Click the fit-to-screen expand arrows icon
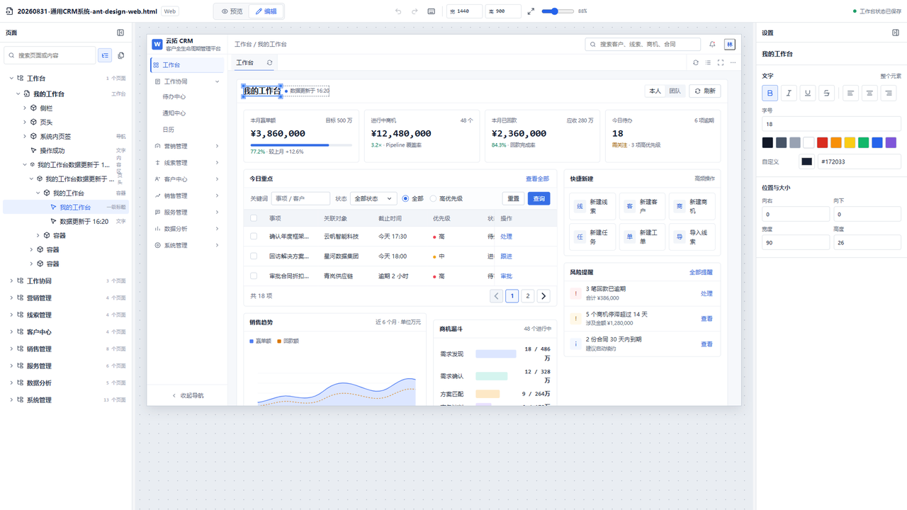Image resolution: width=907 pixels, height=510 pixels. (x=531, y=11)
